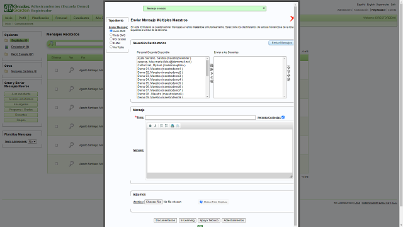The image size is (403, 227).
Task: Dismiss the green 'Mensaje enviado' notification
Action: coord(264,8)
